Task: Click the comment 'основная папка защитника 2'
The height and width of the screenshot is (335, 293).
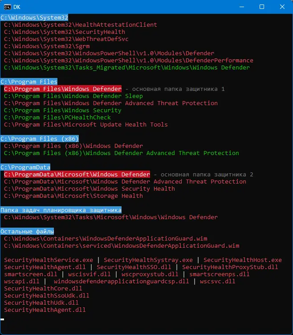Action: point(207,175)
